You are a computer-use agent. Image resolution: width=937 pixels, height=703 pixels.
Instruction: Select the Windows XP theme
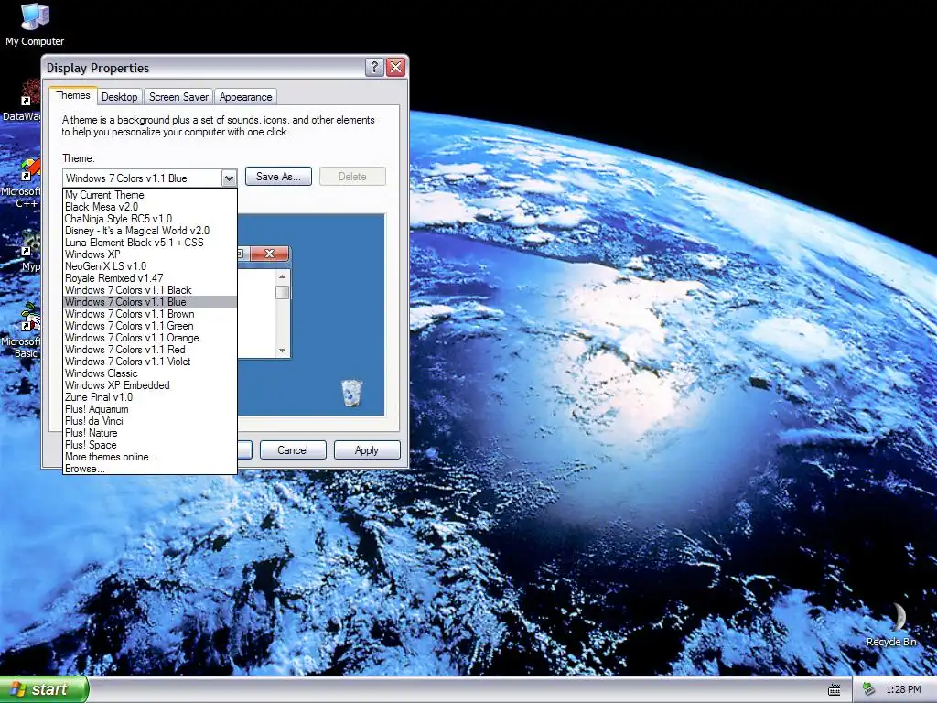[x=150, y=254]
